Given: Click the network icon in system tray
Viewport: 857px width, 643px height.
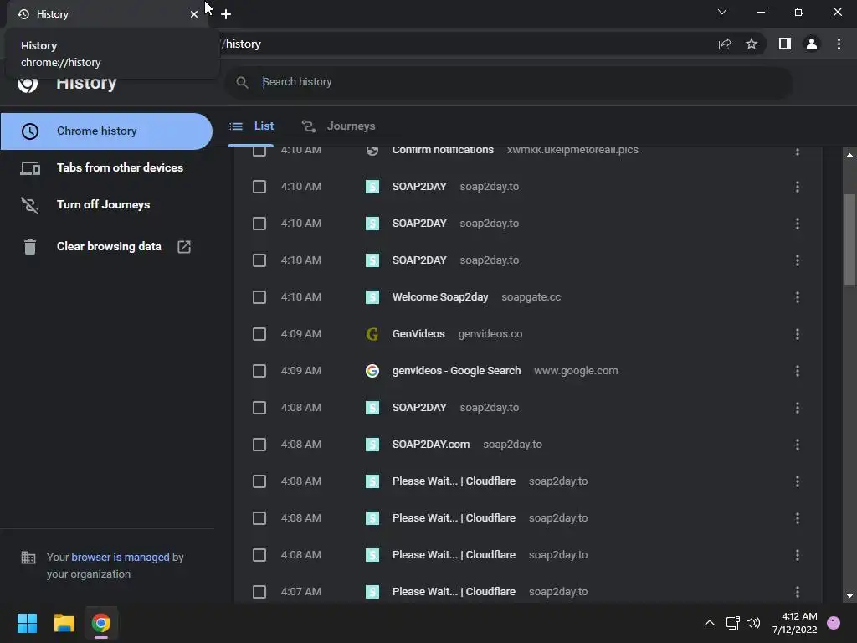Looking at the screenshot, I should pyautogui.click(x=732, y=623).
